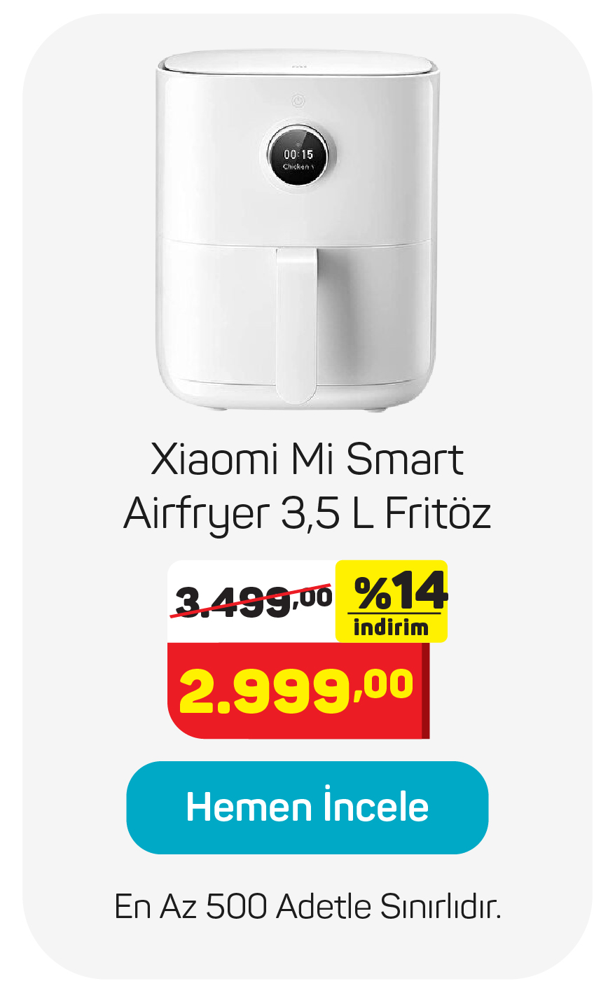Click the Xiaomi Mi Smart title line
The width and height of the screenshot is (615, 993).
307,460
